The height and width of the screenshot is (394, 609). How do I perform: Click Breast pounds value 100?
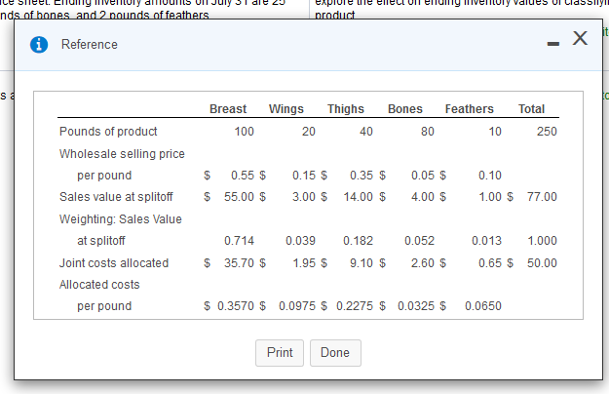click(244, 132)
